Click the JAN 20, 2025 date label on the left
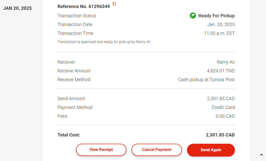This screenshot has height=161, width=266. [x=17, y=8]
